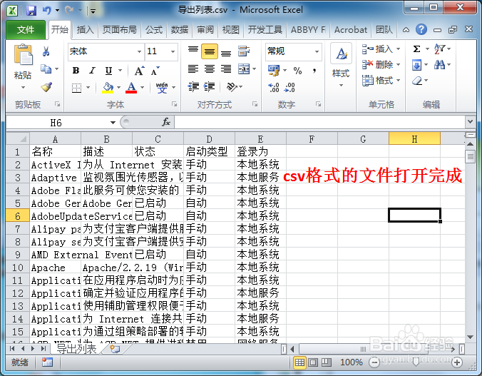Select the 导出列表 sheet tab
Image resolution: width=482 pixels, height=376 pixels.
76,349
